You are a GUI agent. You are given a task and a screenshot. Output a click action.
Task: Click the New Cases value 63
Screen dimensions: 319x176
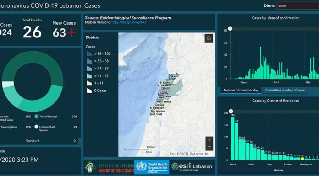59,32
